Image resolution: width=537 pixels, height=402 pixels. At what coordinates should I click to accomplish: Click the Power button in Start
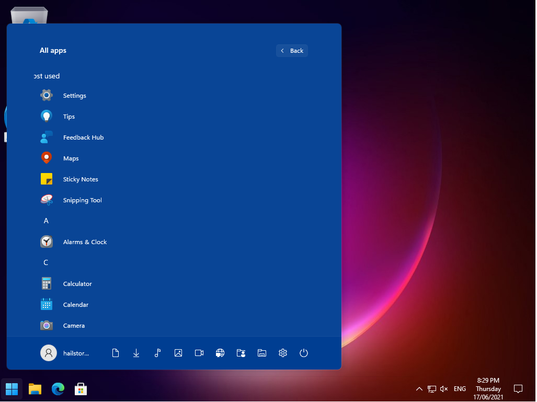point(303,353)
